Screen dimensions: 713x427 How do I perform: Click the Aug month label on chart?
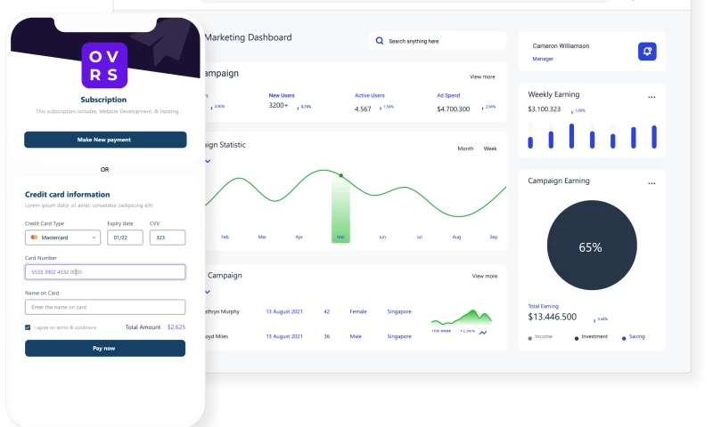point(456,237)
